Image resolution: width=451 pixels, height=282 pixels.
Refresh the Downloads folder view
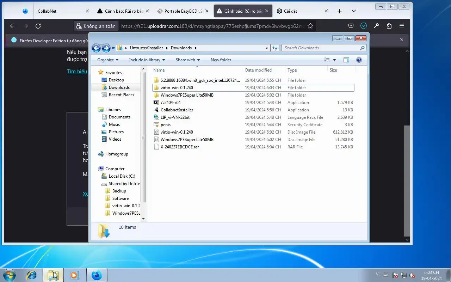point(275,48)
